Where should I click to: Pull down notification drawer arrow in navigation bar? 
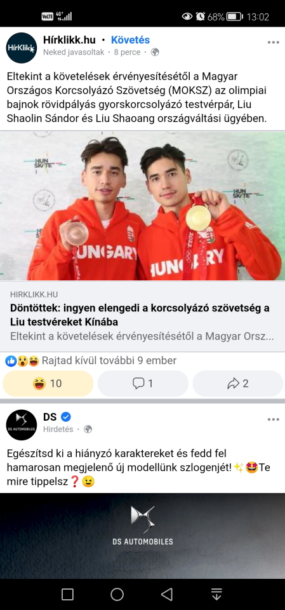216,594
